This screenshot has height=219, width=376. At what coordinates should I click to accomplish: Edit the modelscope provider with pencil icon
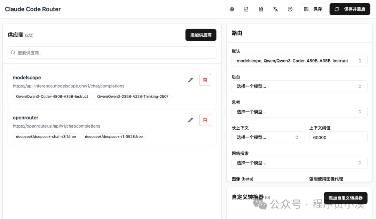190,80
